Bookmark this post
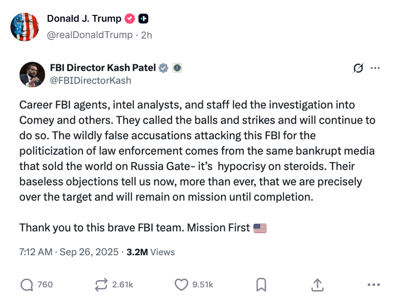401x306 pixels. click(x=261, y=285)
